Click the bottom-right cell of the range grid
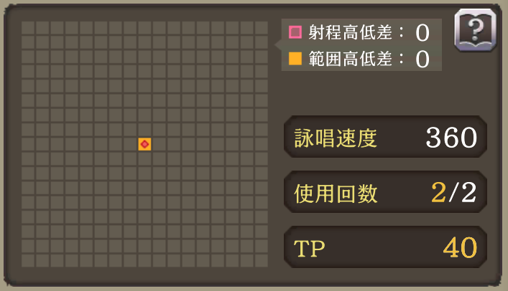The height and width of the screenshot is (291, 508). pos(261,261)
